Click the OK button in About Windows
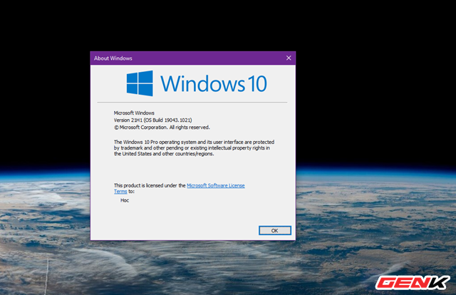 (275, 230)
